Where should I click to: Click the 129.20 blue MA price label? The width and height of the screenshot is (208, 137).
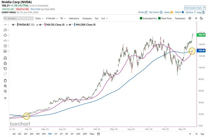pyautogui.click(x=201, y=51)
